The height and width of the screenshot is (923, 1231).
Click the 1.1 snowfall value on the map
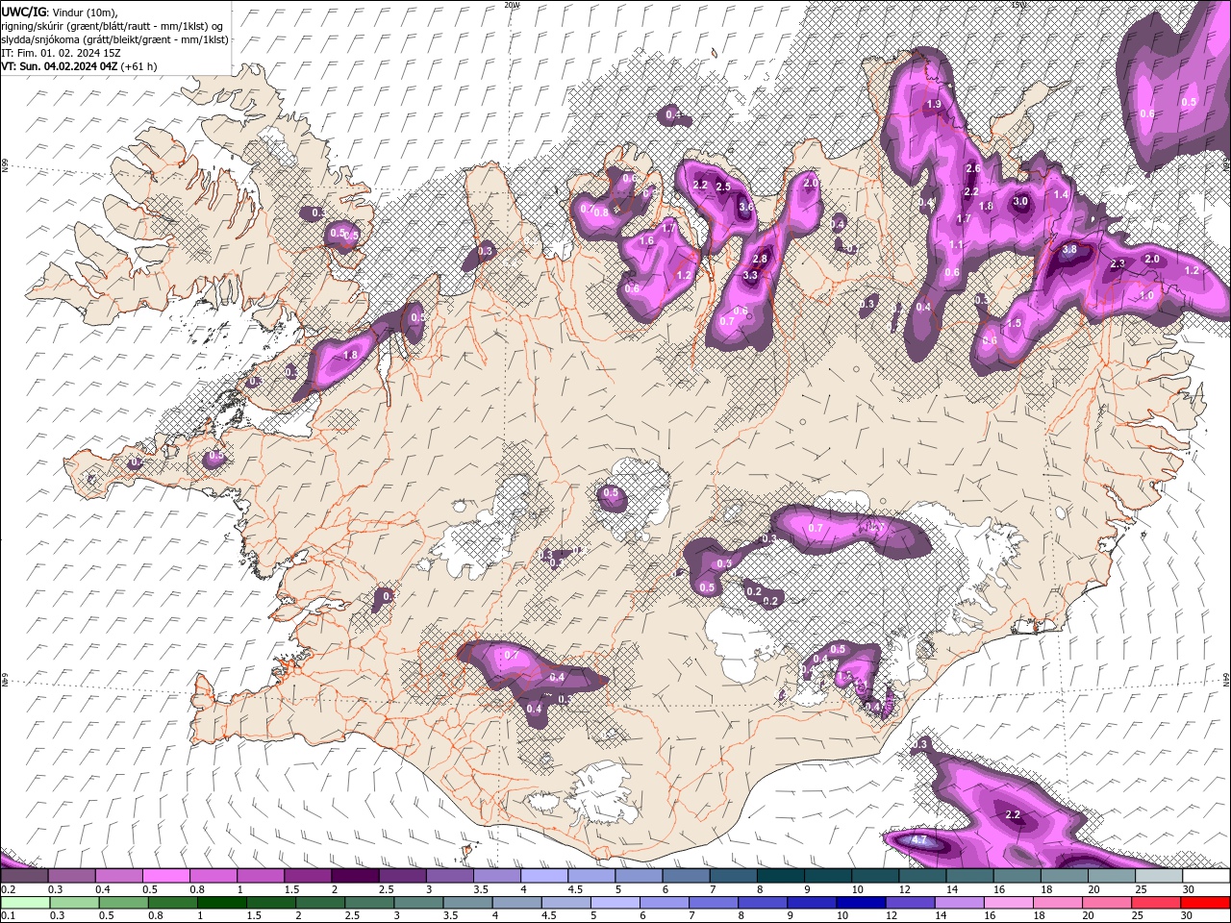point(956,246)
